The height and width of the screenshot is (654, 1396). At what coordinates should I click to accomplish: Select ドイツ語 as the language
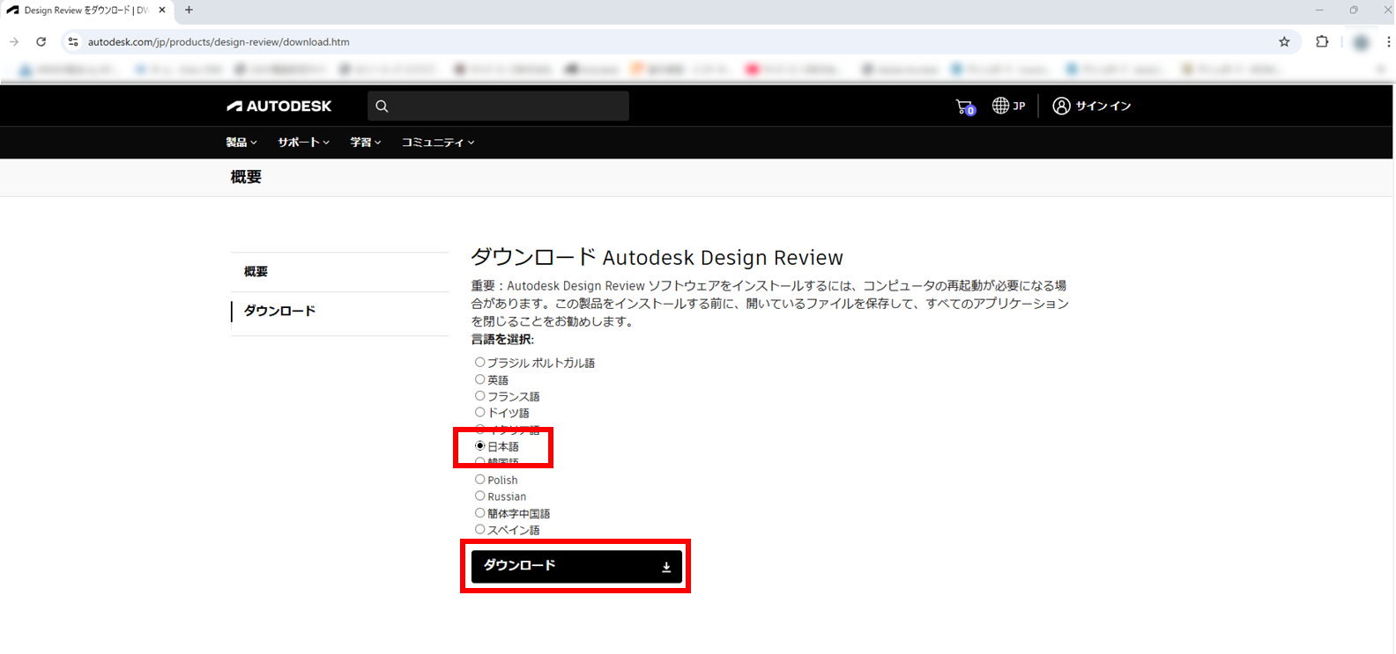click(x=480, y=413)
